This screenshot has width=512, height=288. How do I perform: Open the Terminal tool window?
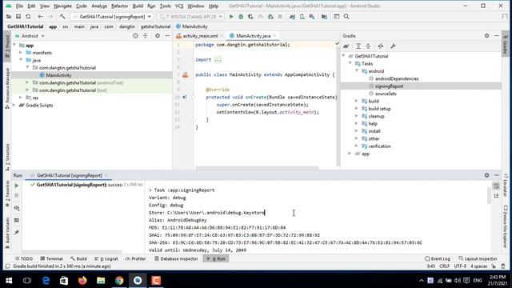51,258
